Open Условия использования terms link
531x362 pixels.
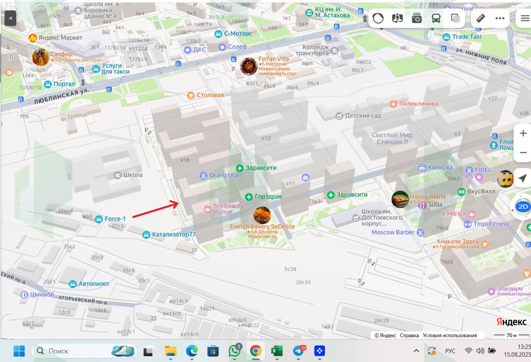coord(450,335)
